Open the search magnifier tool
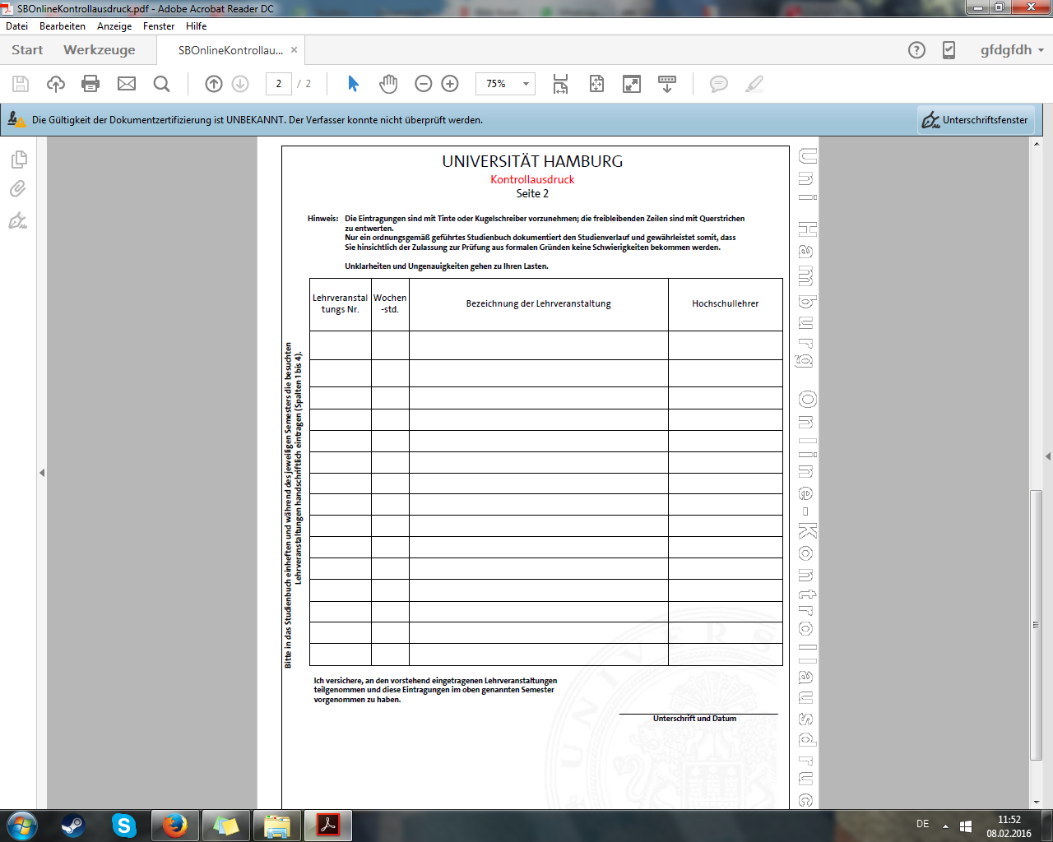The width and height of the screenshot is (1053, 842). (162, 84)
